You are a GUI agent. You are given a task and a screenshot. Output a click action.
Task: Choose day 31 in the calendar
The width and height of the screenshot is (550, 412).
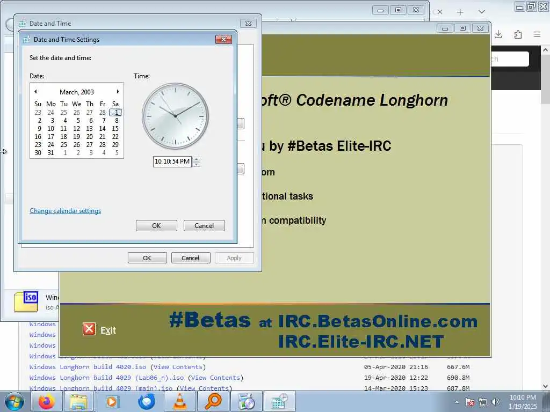[x=51, y=153]
